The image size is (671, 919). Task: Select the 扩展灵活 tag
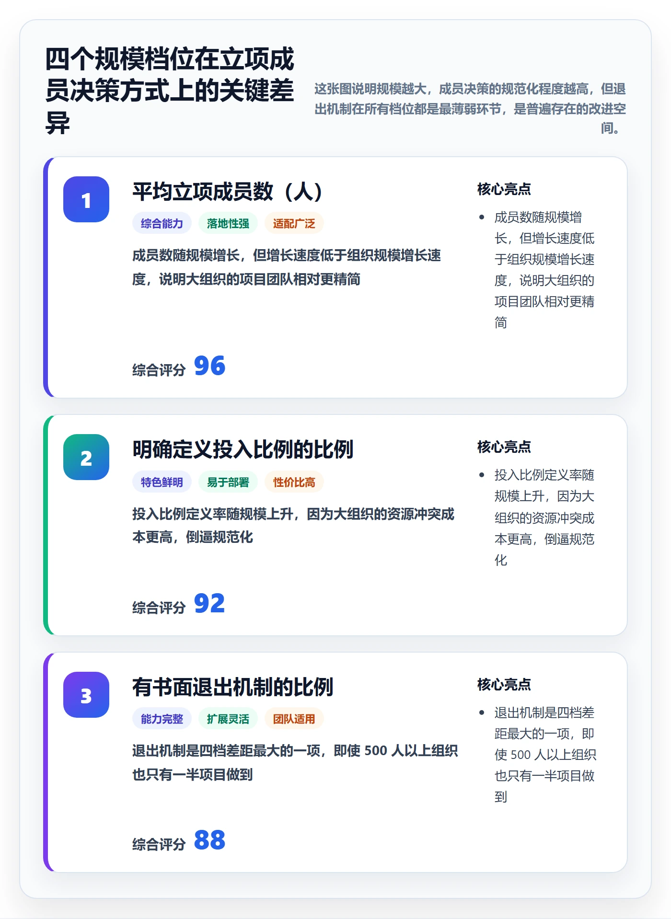coord(228,719)
